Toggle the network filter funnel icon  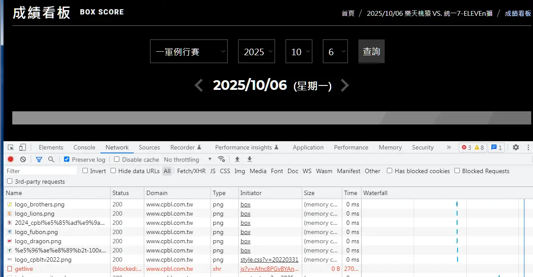(39, 160)
